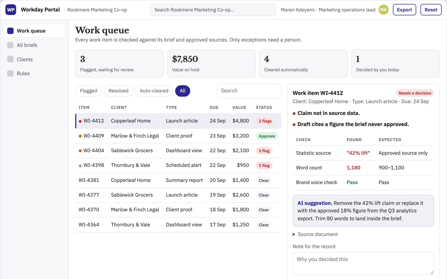Open the MA user avatar
The width and height of the screenshot is (447, 279).
[384, 10]
